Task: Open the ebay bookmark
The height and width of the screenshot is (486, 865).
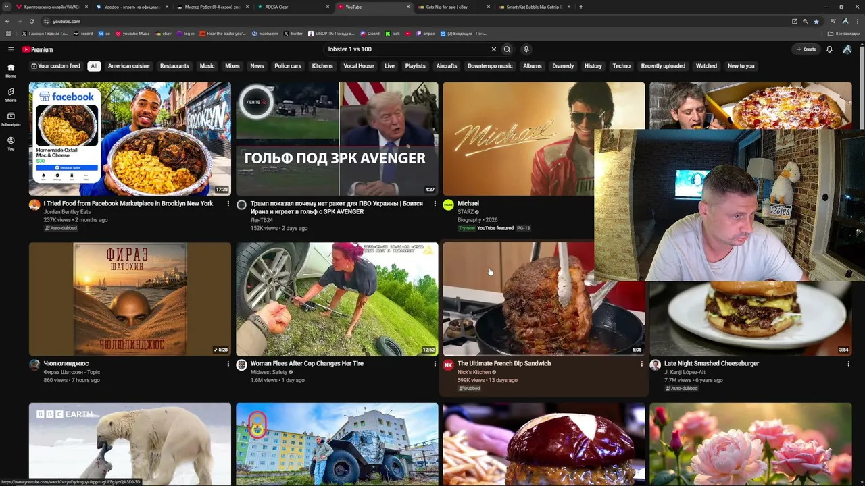Action: [x=164, y=34]
